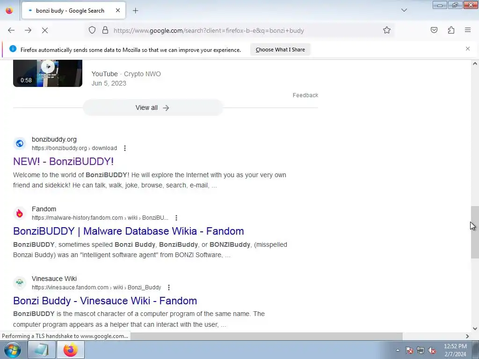Open BonziBUDDY Malware Database Wikia link

point(128,231)
